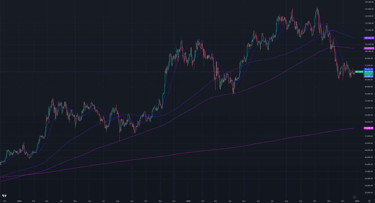The image size is (375, 203).
Task: Open chart settings hexagon gear icon
Action: pos(369,201)
